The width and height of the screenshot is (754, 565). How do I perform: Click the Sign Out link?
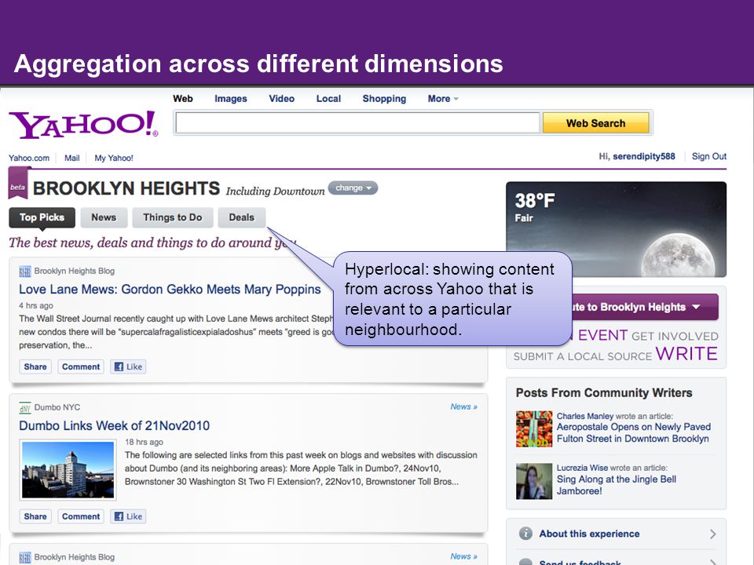point(708,156)
